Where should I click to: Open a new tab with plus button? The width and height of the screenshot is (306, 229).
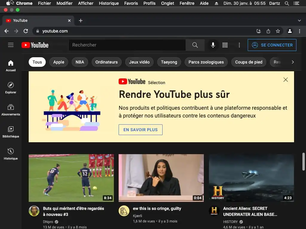(x=81, y=21)
